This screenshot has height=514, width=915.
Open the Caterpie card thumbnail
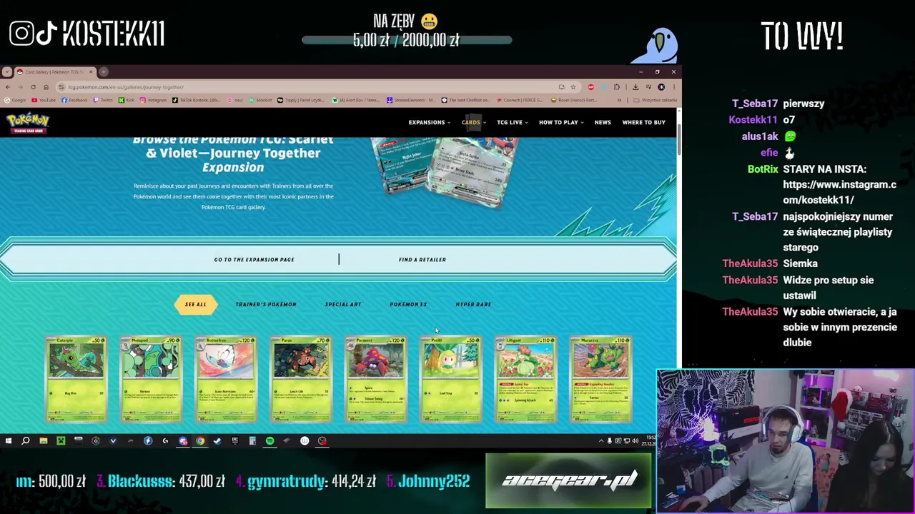click(76, 380)
